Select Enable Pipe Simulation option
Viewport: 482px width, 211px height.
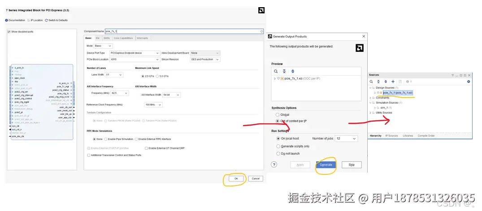point(106,139)
